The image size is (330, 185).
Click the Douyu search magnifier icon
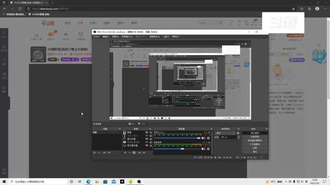pos(221,23)
